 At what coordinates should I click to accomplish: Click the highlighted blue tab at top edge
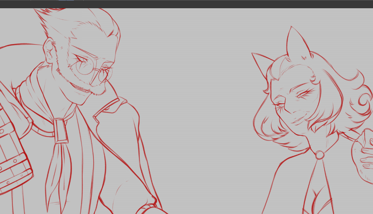66,1
